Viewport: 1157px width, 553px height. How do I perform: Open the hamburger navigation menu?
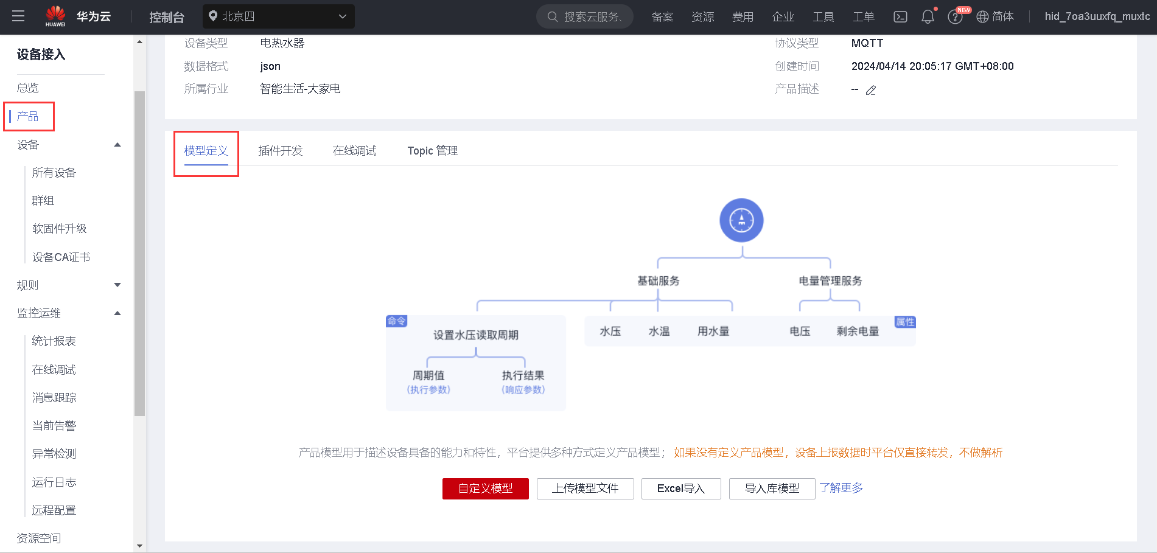click(x=18, y=16)
